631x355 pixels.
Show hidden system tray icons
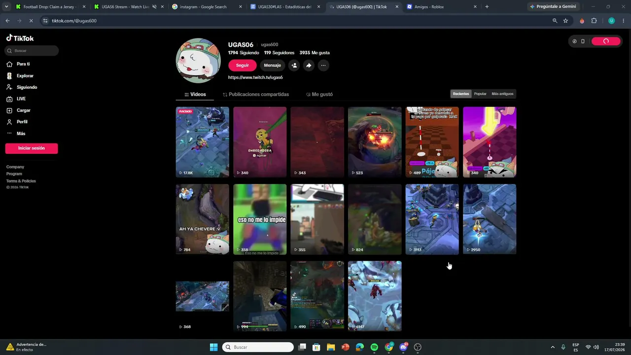point(552,347)
